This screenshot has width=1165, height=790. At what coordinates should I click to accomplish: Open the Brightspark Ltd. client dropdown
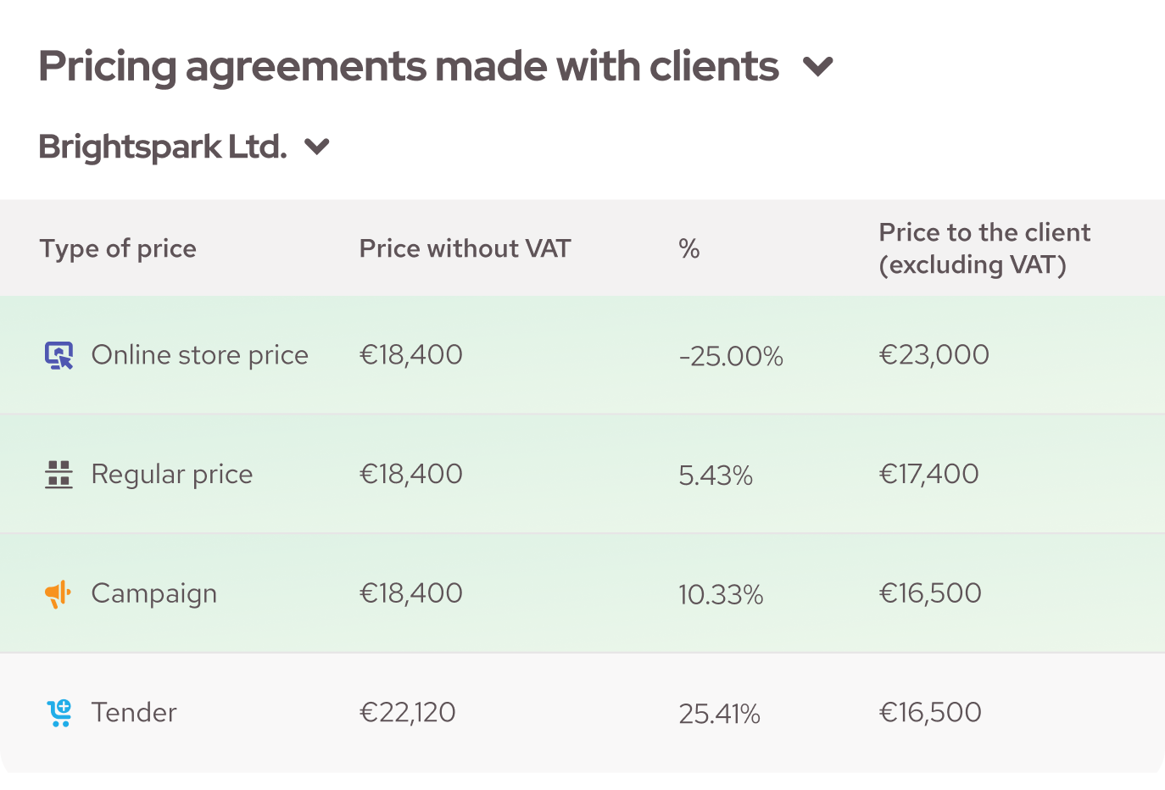point(317,147)
